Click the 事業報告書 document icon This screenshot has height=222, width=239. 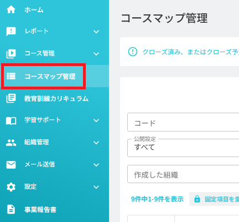pos(11,209)
